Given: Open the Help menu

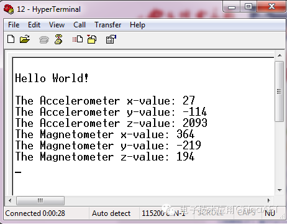Looking at the screenshot, I should pyautogui.click(x=137, y=25).
